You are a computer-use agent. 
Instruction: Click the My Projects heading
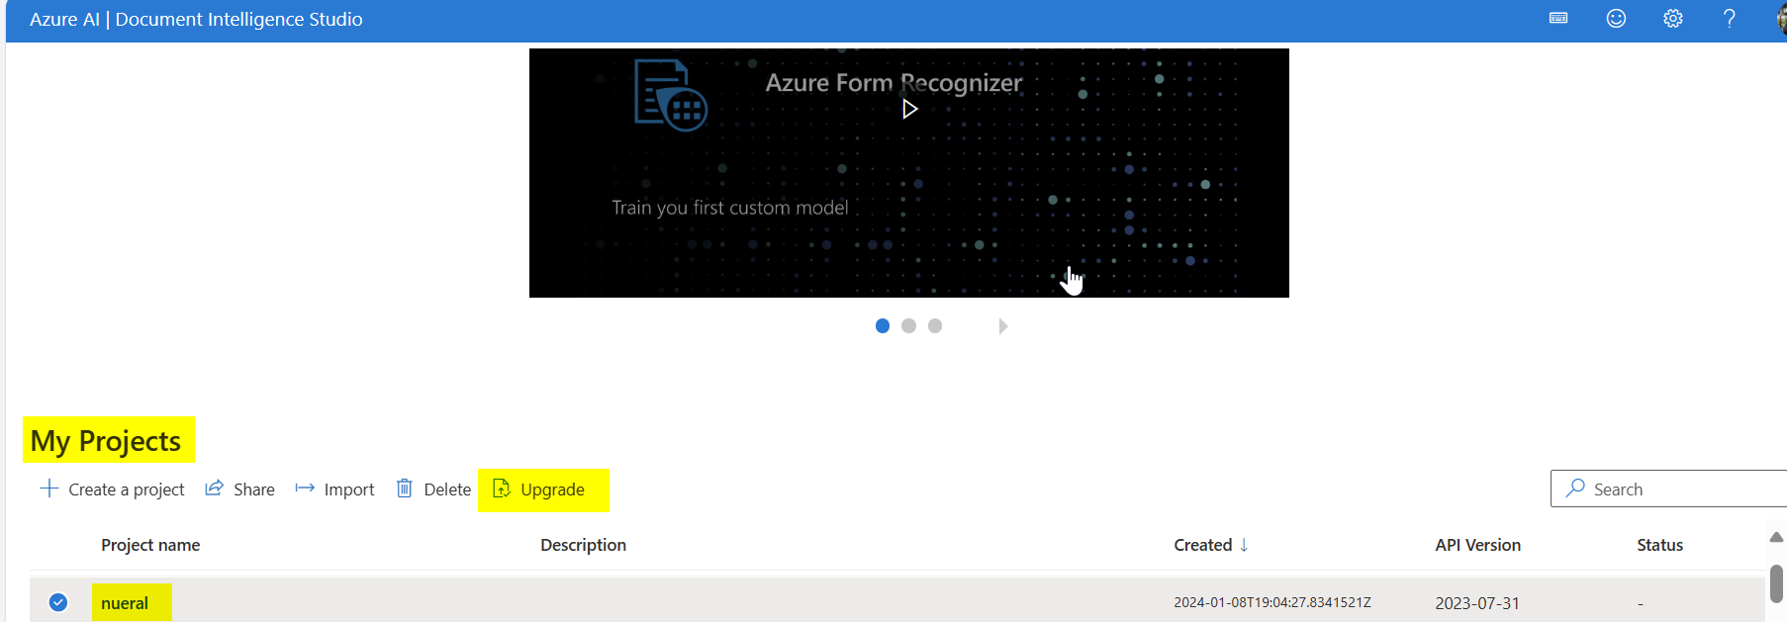point(106,441)
